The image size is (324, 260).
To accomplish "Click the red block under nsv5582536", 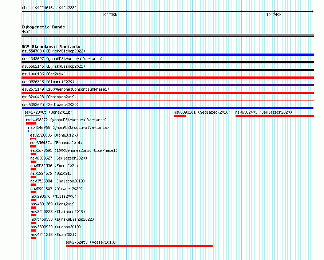I will [x=33, y=169].
